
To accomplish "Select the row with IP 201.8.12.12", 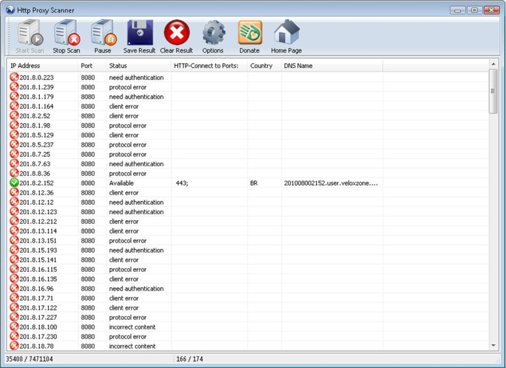I will tap(248, 202).
